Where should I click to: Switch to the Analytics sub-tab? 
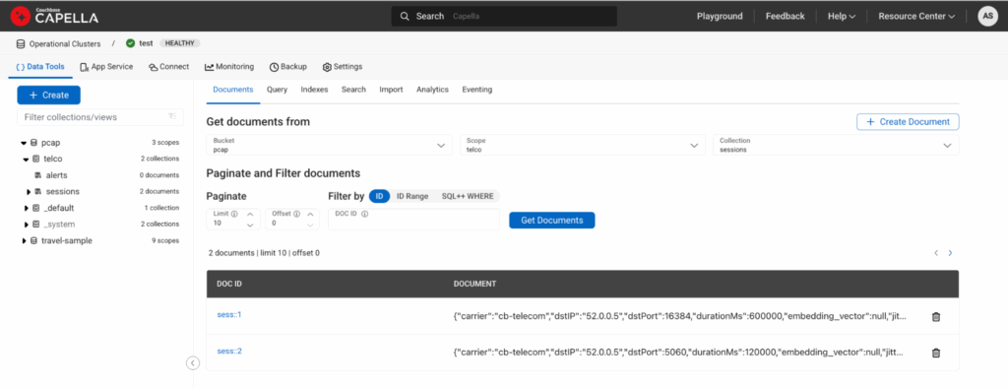433,90
